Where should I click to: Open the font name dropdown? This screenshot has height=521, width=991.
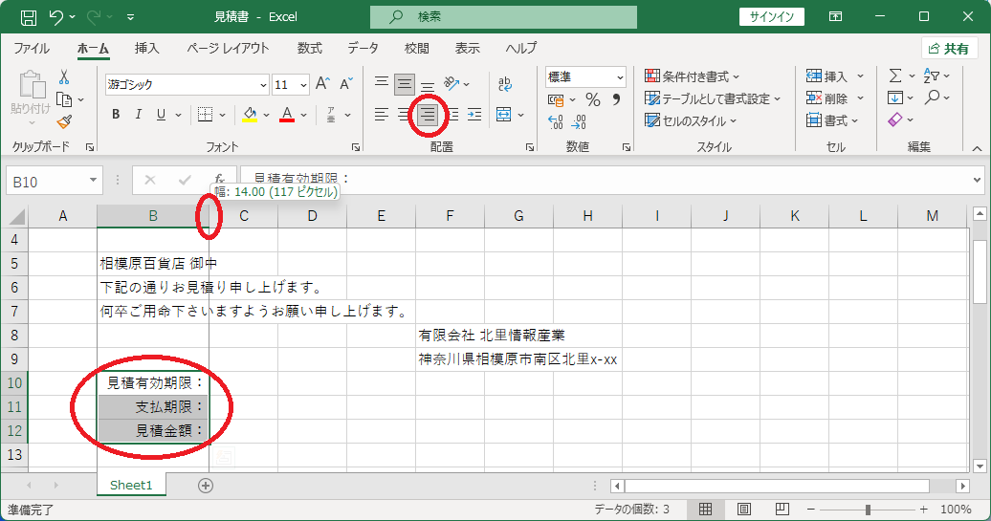click(x=264, y=85)
